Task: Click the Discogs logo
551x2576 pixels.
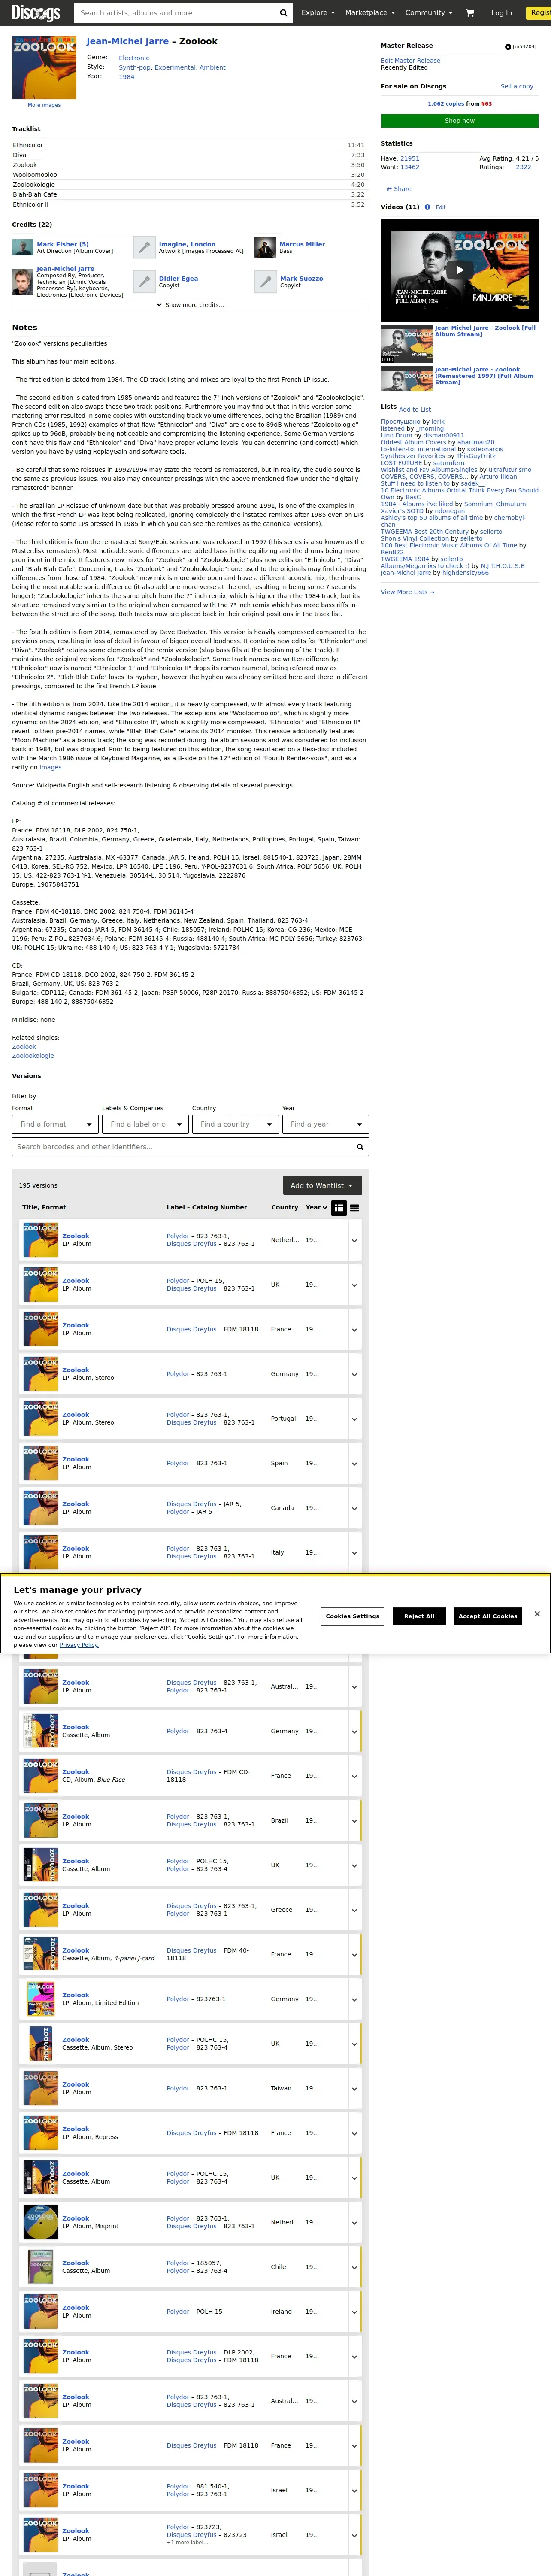Action: 35,13
